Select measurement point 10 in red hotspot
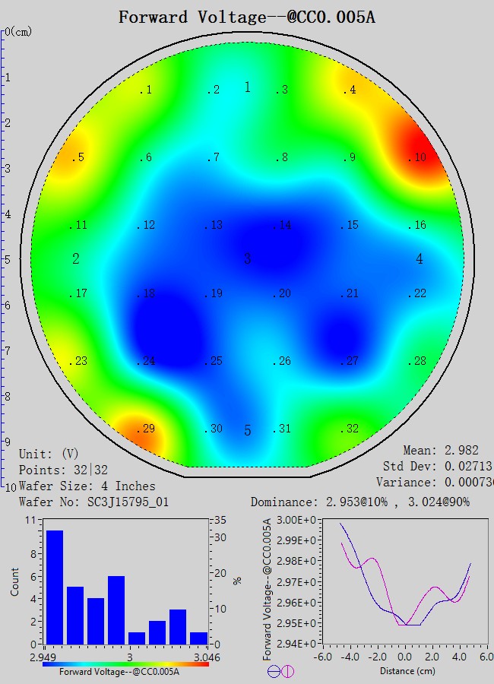The width and height of the screenshot is (494, 684). click(x=417, y=157)
